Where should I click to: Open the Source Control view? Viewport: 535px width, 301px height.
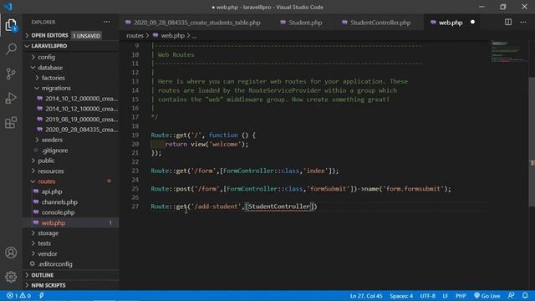(x=11, y=74)
